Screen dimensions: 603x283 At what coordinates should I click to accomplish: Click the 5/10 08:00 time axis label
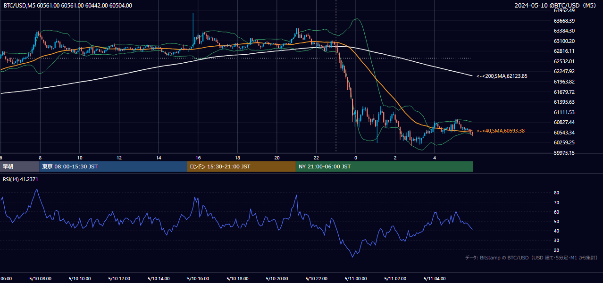pos(40,278)
